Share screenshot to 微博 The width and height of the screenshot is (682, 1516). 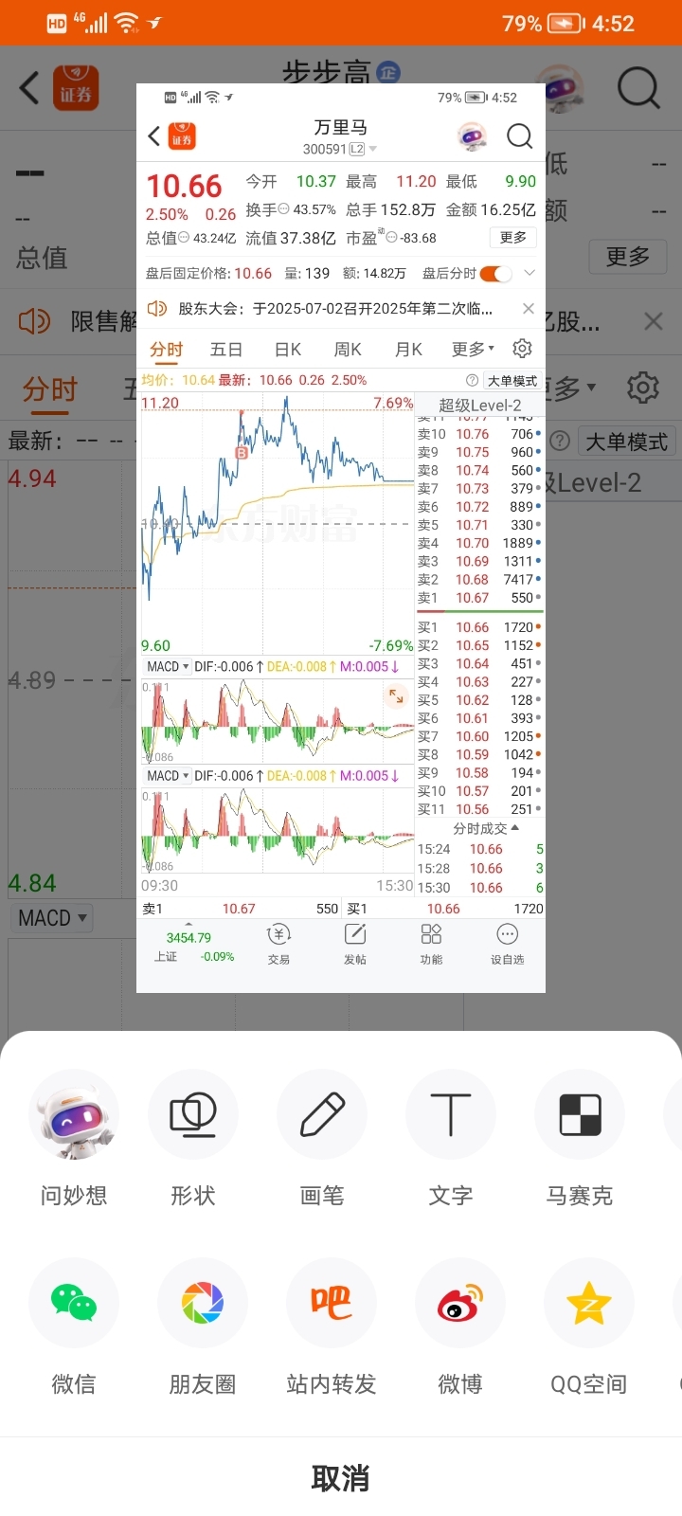click(460, 1303)
